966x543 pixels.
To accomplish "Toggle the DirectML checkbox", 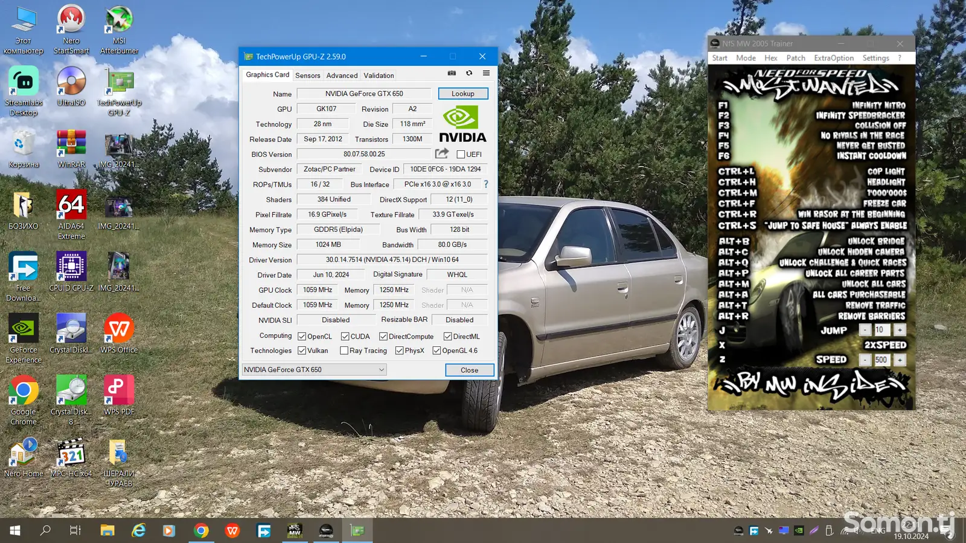I will (447, 336).
